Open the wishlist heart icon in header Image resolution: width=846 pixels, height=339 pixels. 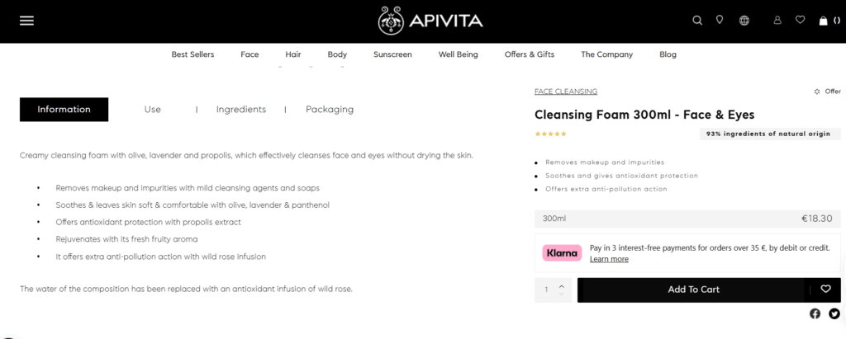click(800, 20)
